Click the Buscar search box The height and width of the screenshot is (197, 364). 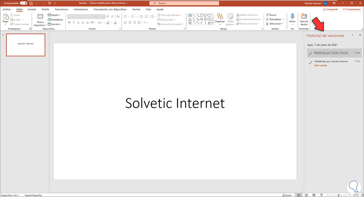pos(184,3)
